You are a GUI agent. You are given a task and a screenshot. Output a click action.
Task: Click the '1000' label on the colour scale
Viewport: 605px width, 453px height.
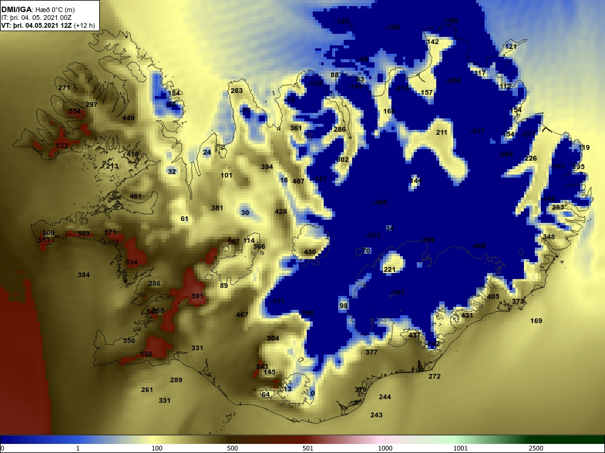(x=385, y=448)
